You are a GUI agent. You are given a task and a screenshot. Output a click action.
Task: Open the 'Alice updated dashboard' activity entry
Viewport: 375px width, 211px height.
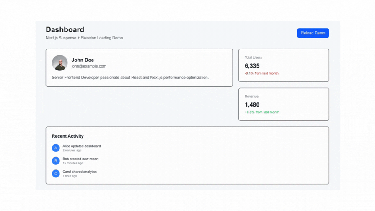(82, 146)
